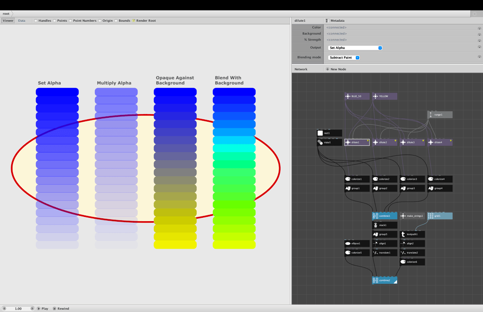Open the Blending mode port options arrow
This screenshot has height=312, width=483.
(x=479, y=57)
